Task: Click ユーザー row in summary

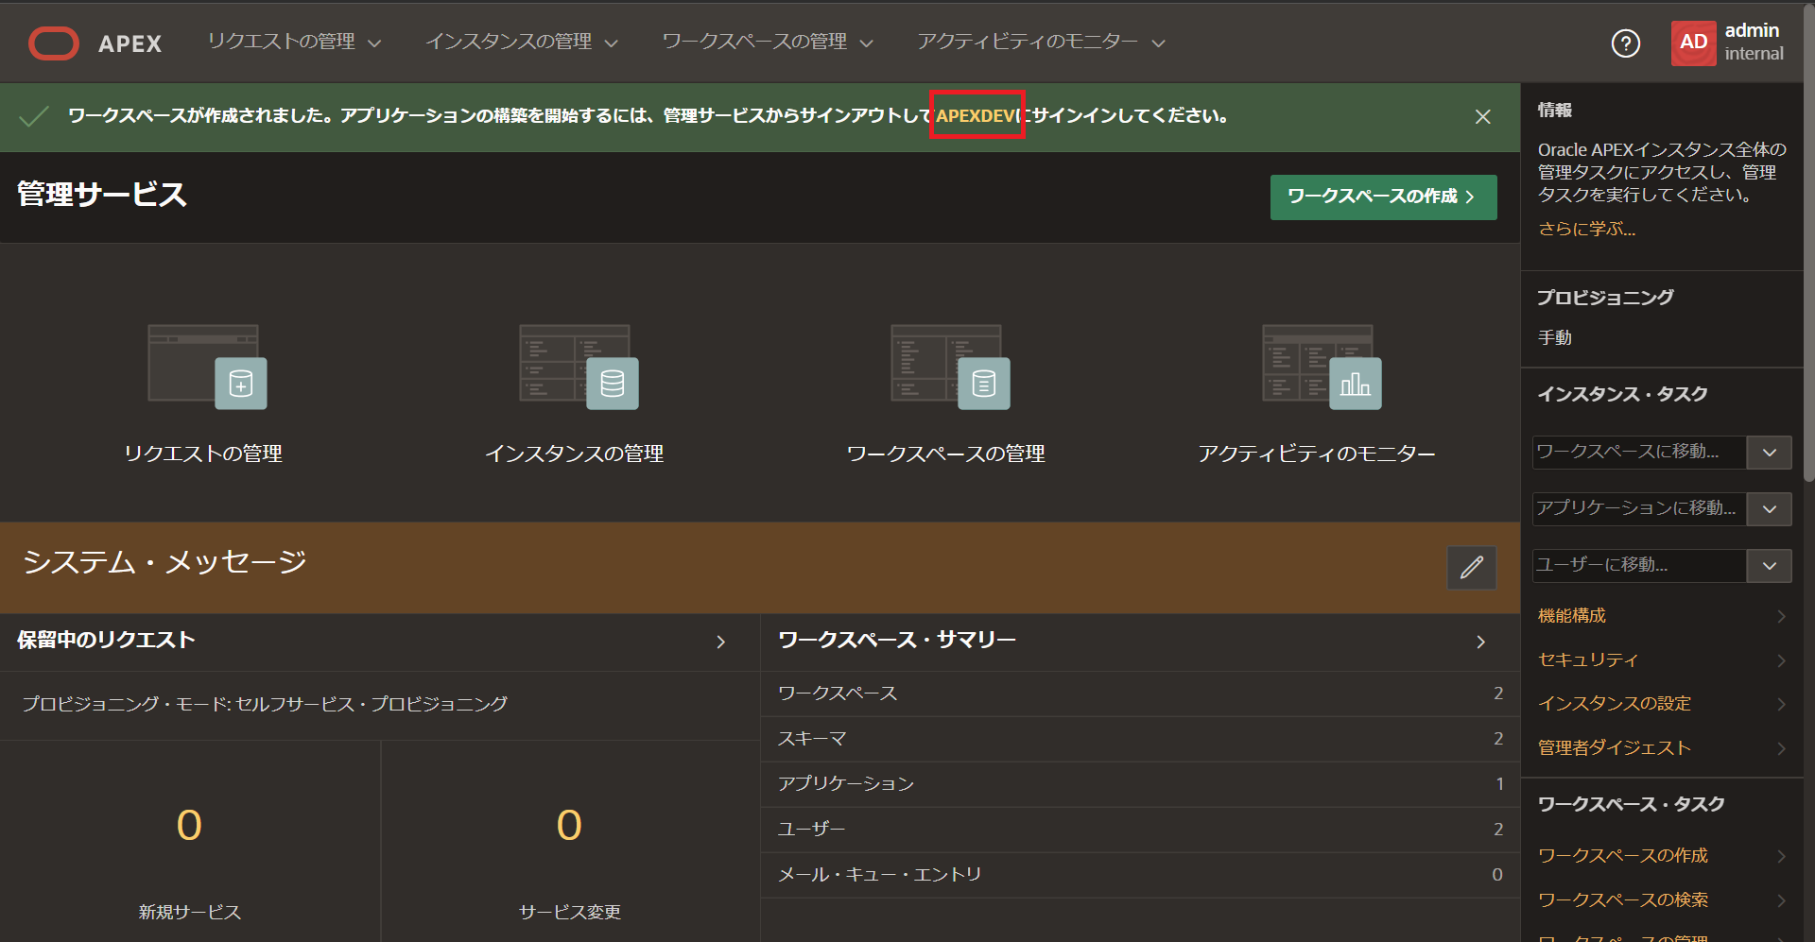Action: (x=1140, y=830)
